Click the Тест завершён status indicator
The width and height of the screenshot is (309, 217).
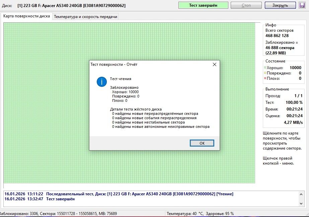tap(203, 5)
